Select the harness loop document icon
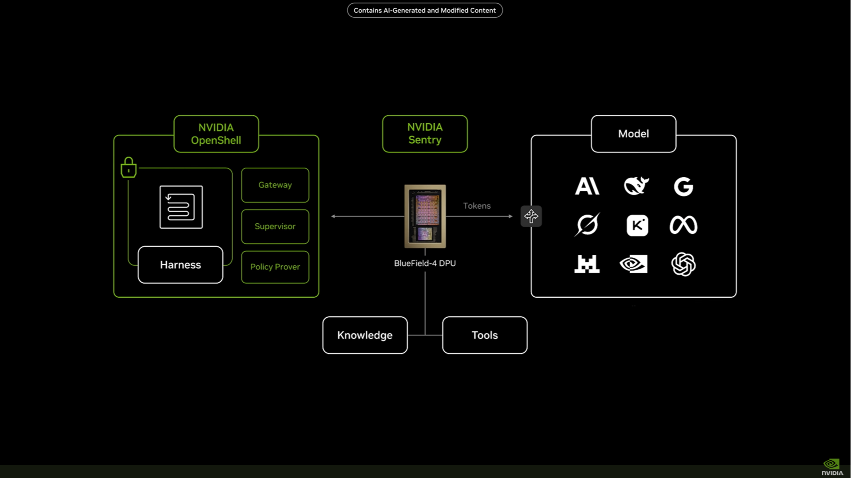The width and height of the screenshot is (851, 478). 181,207
